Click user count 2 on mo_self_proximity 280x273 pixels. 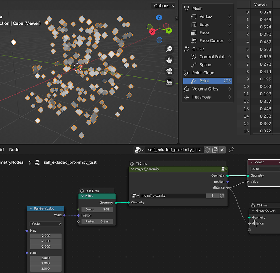(x=212, y=196)
